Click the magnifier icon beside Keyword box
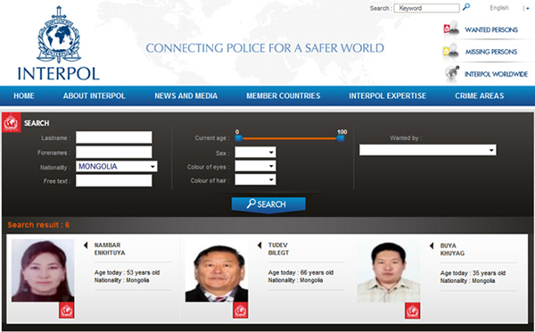The width and height of the screenshot is (535, 332). [x=466, y=7]
